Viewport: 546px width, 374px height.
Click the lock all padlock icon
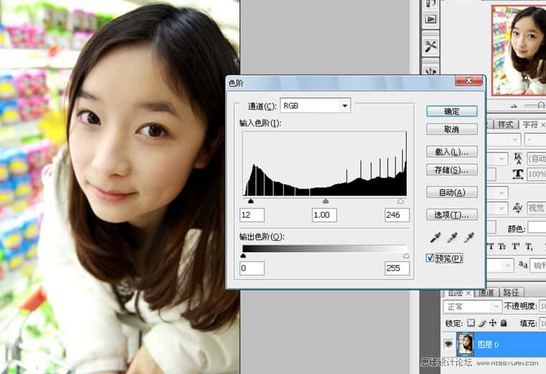(503, 324)
